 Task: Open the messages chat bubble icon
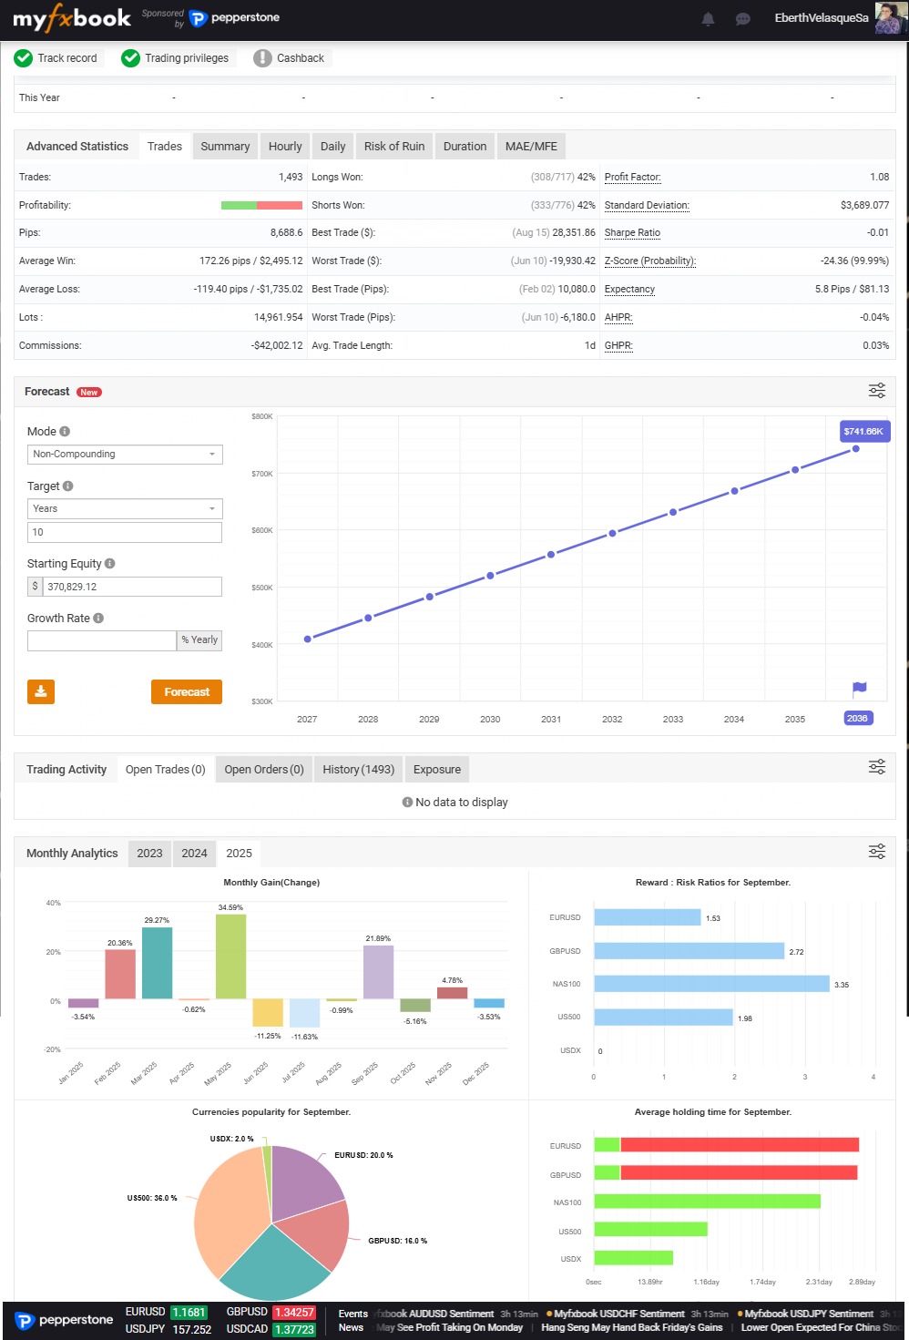[x=743, y=19]
